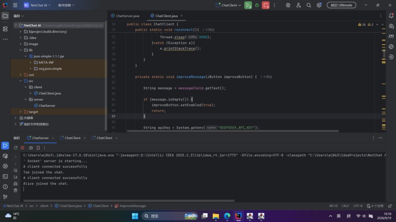
Task: Clear all console output trash icon
Action: (x=15, y=190)
